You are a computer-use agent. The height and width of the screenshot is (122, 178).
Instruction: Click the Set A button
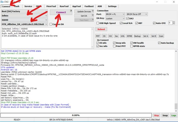tap(146, 36)
